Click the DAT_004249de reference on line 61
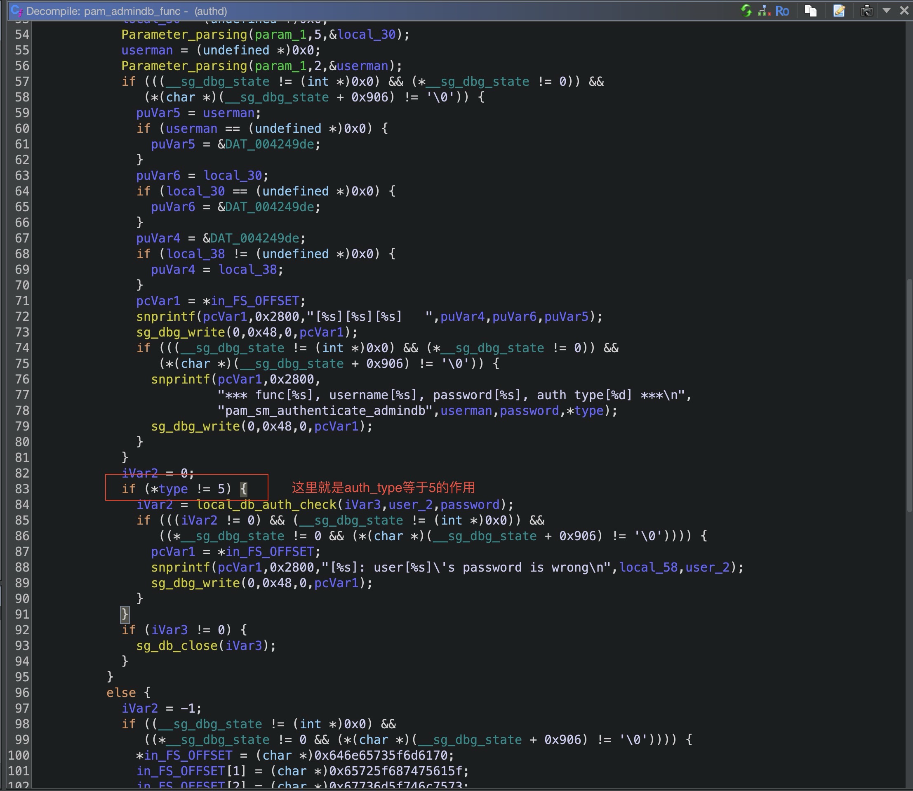 coord(269,144)
